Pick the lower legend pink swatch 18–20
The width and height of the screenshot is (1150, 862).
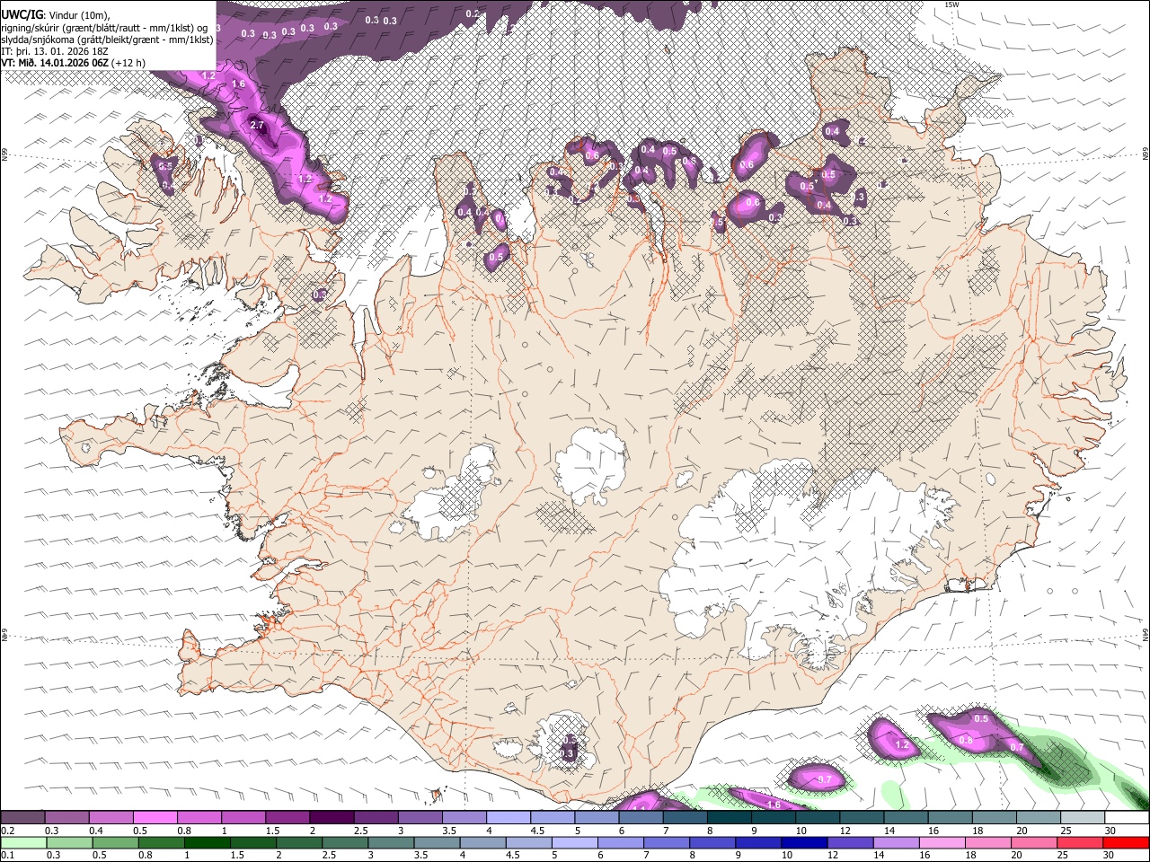[987, 842]
